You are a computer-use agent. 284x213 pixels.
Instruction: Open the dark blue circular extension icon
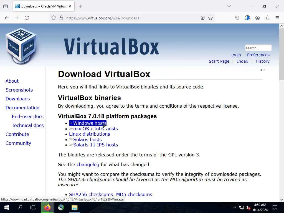tap(247, 18)
